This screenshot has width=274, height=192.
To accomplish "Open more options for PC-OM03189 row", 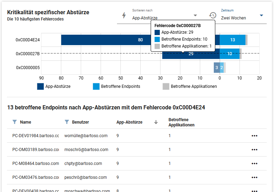I will (254, 150).
